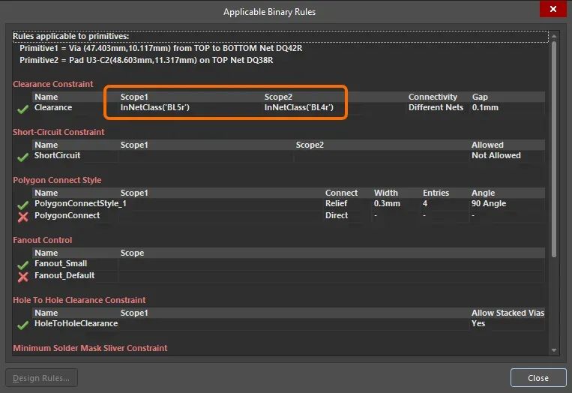Click the Relief connect value
Viewport: 572px width, 393px height.
pyautogui.click(x=336, y=203)
